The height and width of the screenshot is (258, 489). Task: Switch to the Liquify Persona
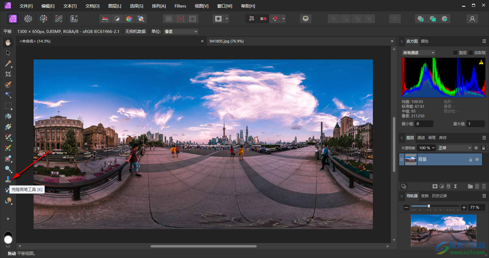(x=29, y=19)
